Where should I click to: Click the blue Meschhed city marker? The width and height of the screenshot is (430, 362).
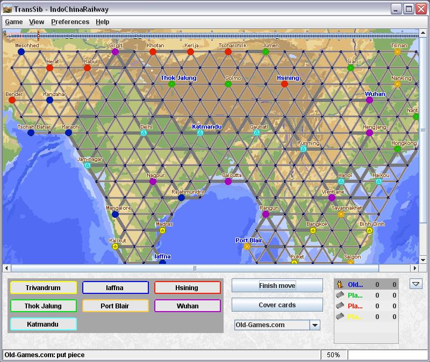pyautogui.click(x=21, y=51)
